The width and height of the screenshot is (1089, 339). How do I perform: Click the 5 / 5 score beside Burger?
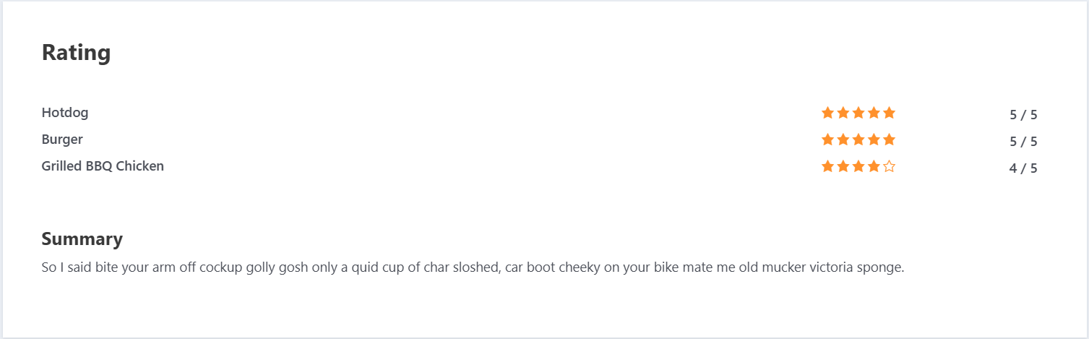[1023, 141]
